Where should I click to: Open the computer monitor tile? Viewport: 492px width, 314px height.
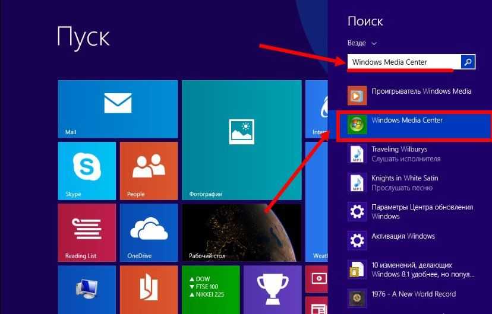[x=87, y=289]
